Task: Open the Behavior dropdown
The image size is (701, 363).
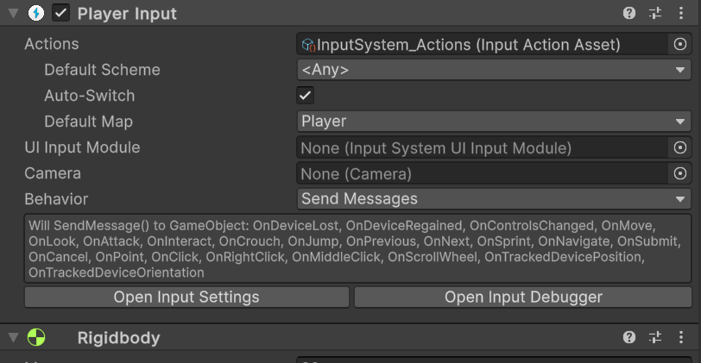Action: pyautogui.click(x=494, y=199)
